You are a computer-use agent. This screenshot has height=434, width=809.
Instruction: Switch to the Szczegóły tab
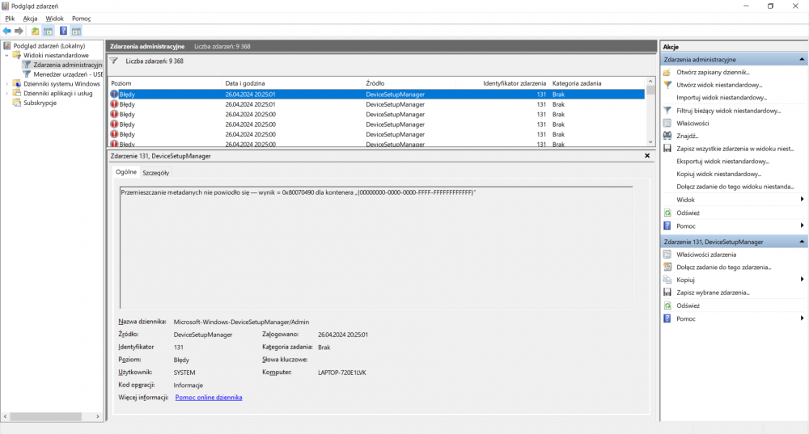155,172
